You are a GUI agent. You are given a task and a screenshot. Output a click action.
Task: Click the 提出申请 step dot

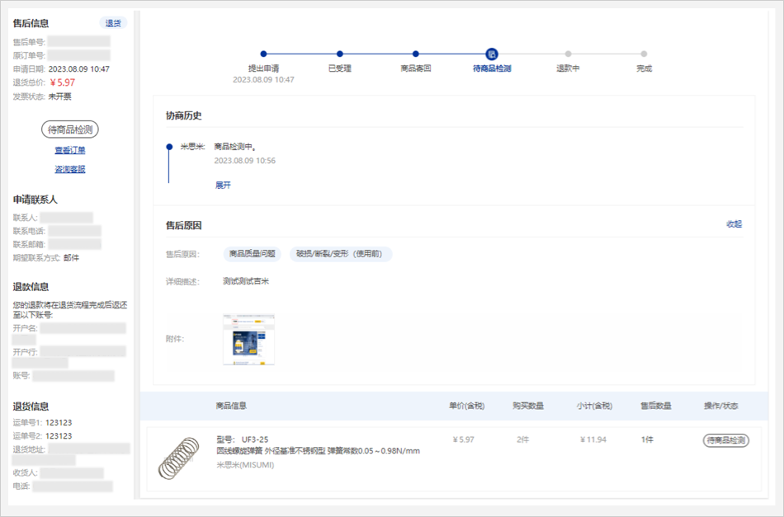pos(263,54)
